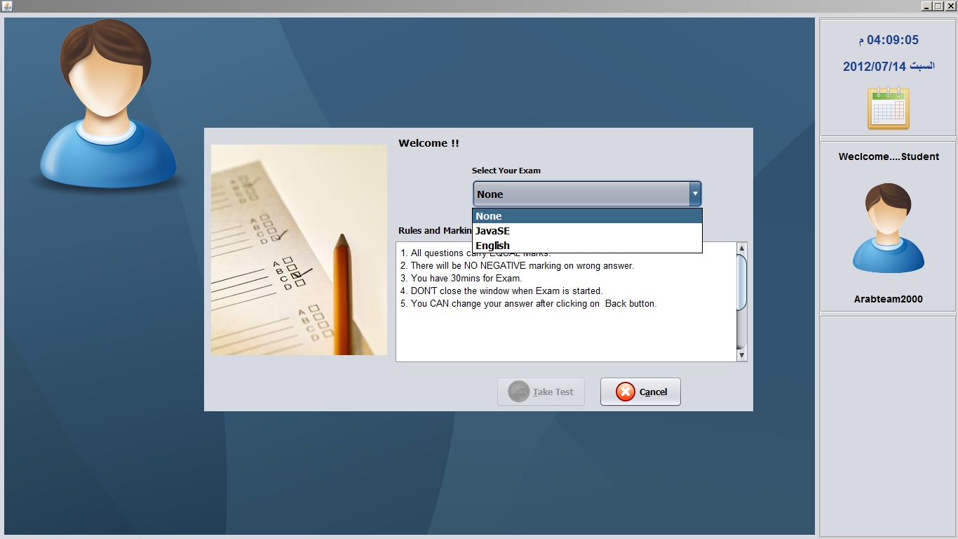The width and height of the screenshot is (958, 539).
Task: Click the rules scrollbar down arrow
Action: pyautogui.click(x=742, y=356)
